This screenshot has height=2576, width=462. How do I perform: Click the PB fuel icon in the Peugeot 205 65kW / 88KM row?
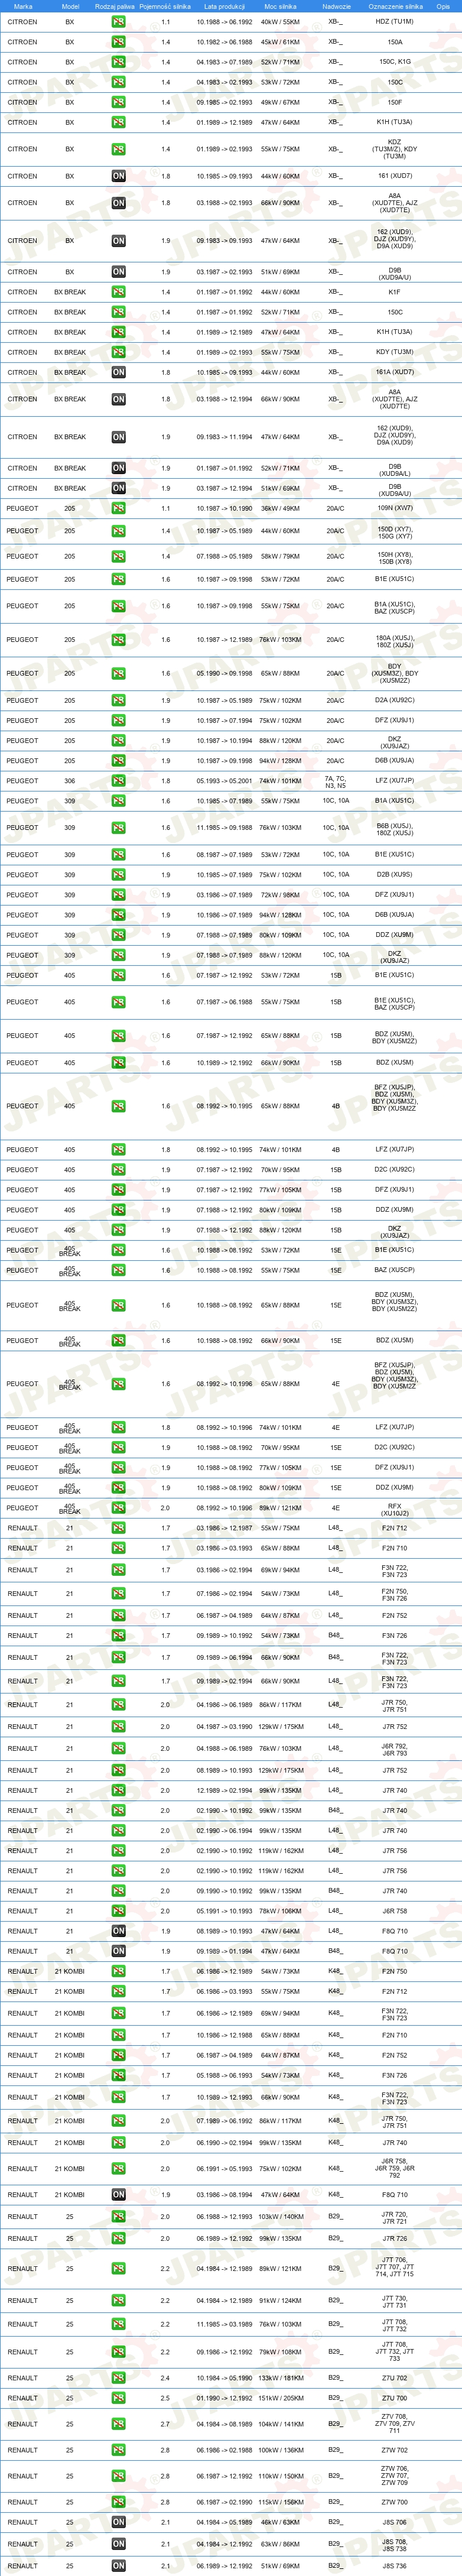click(118, 673)
